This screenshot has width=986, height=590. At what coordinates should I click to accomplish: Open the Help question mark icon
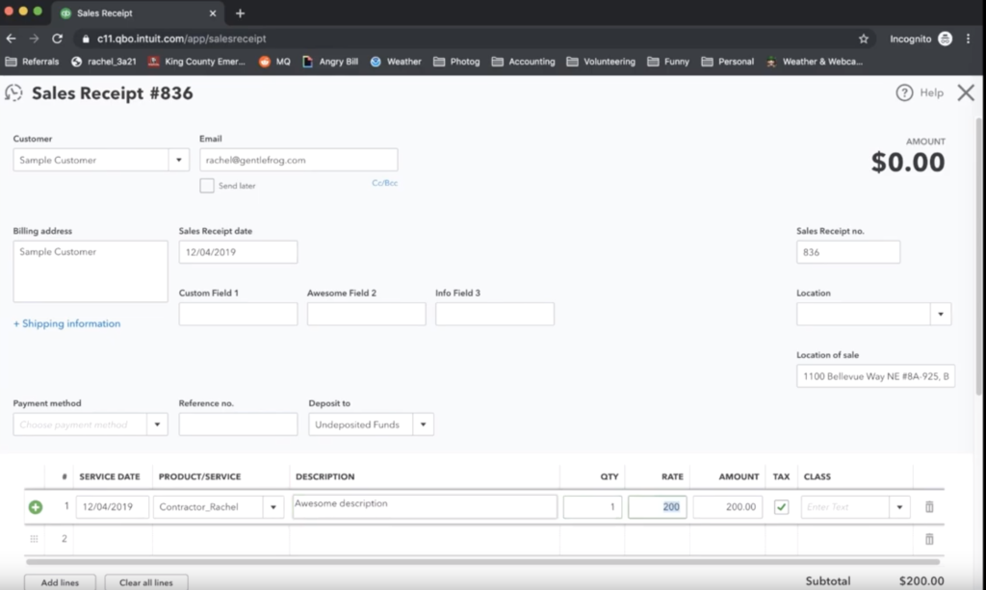[904, 93]
